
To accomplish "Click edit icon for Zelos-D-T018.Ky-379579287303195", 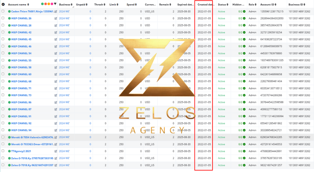I will pos(56,158).
